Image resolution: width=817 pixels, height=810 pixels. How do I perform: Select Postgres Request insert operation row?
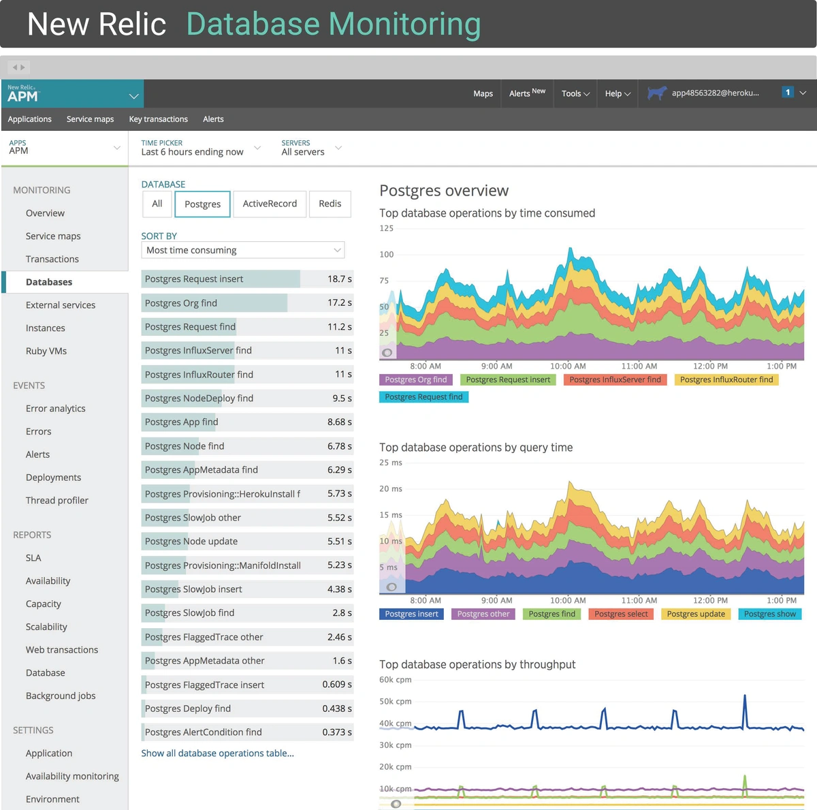pos(247,279)
